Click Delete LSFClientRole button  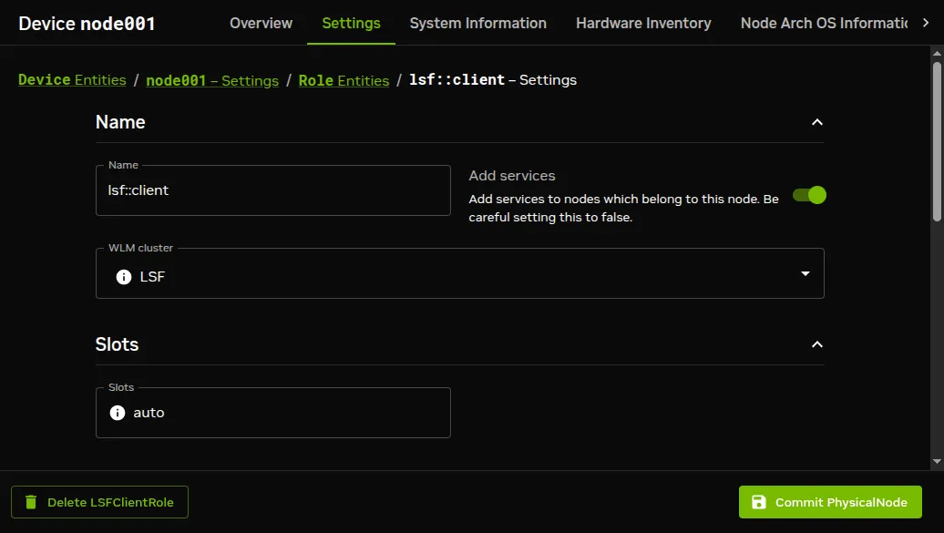tap(99, 502)
